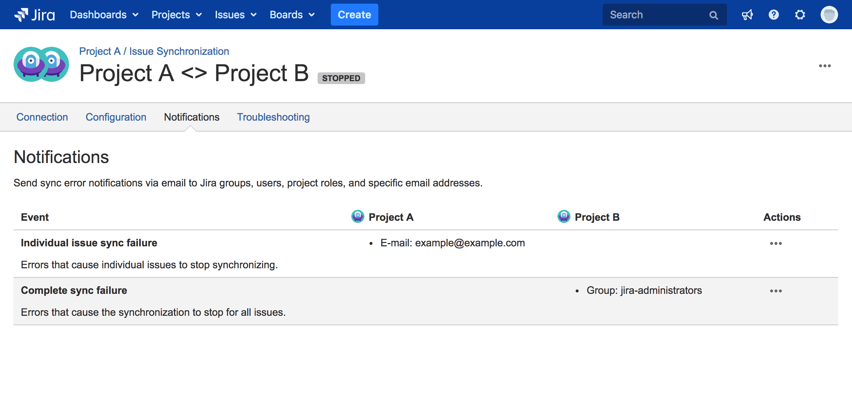Expand the Projects dropdown menu
852x409 pixels.
point(177,15)
